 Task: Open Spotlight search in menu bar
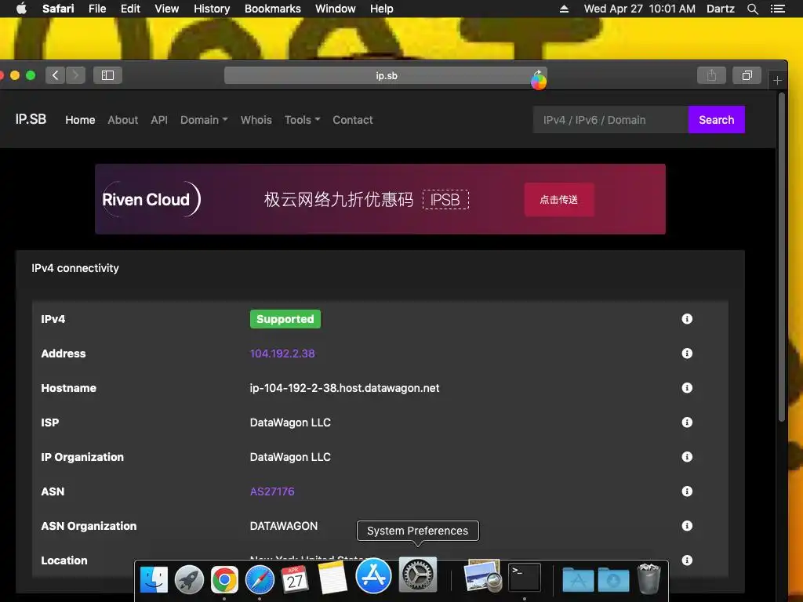coord(752,9)
